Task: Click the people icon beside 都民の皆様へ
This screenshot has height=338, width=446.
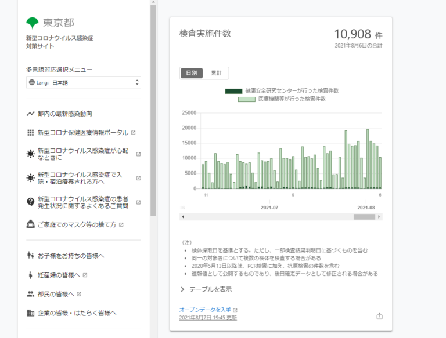Action: pyautogui.click(x=30, y=294)
